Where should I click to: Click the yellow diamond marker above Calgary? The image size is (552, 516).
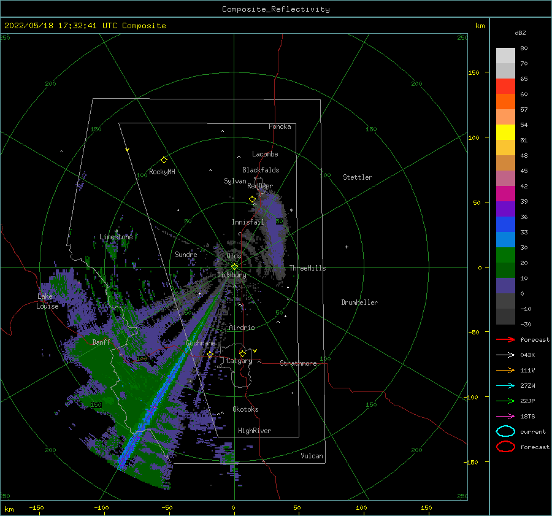click(x=242, y=353)
